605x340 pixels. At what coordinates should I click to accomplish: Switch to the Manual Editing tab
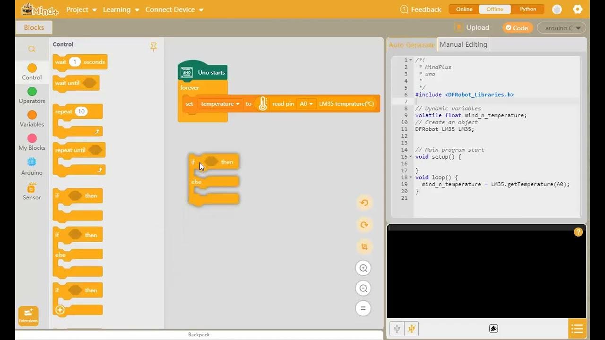pos(463,44)
